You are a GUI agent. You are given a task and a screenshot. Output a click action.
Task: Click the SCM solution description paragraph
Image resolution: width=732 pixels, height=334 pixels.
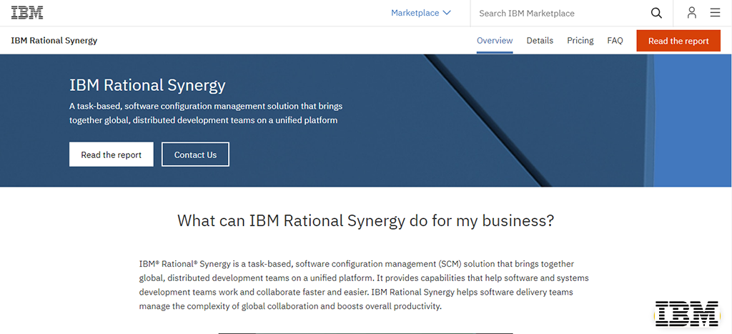point(365,285)
